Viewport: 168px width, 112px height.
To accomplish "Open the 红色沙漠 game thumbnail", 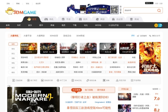I will 88,48.
